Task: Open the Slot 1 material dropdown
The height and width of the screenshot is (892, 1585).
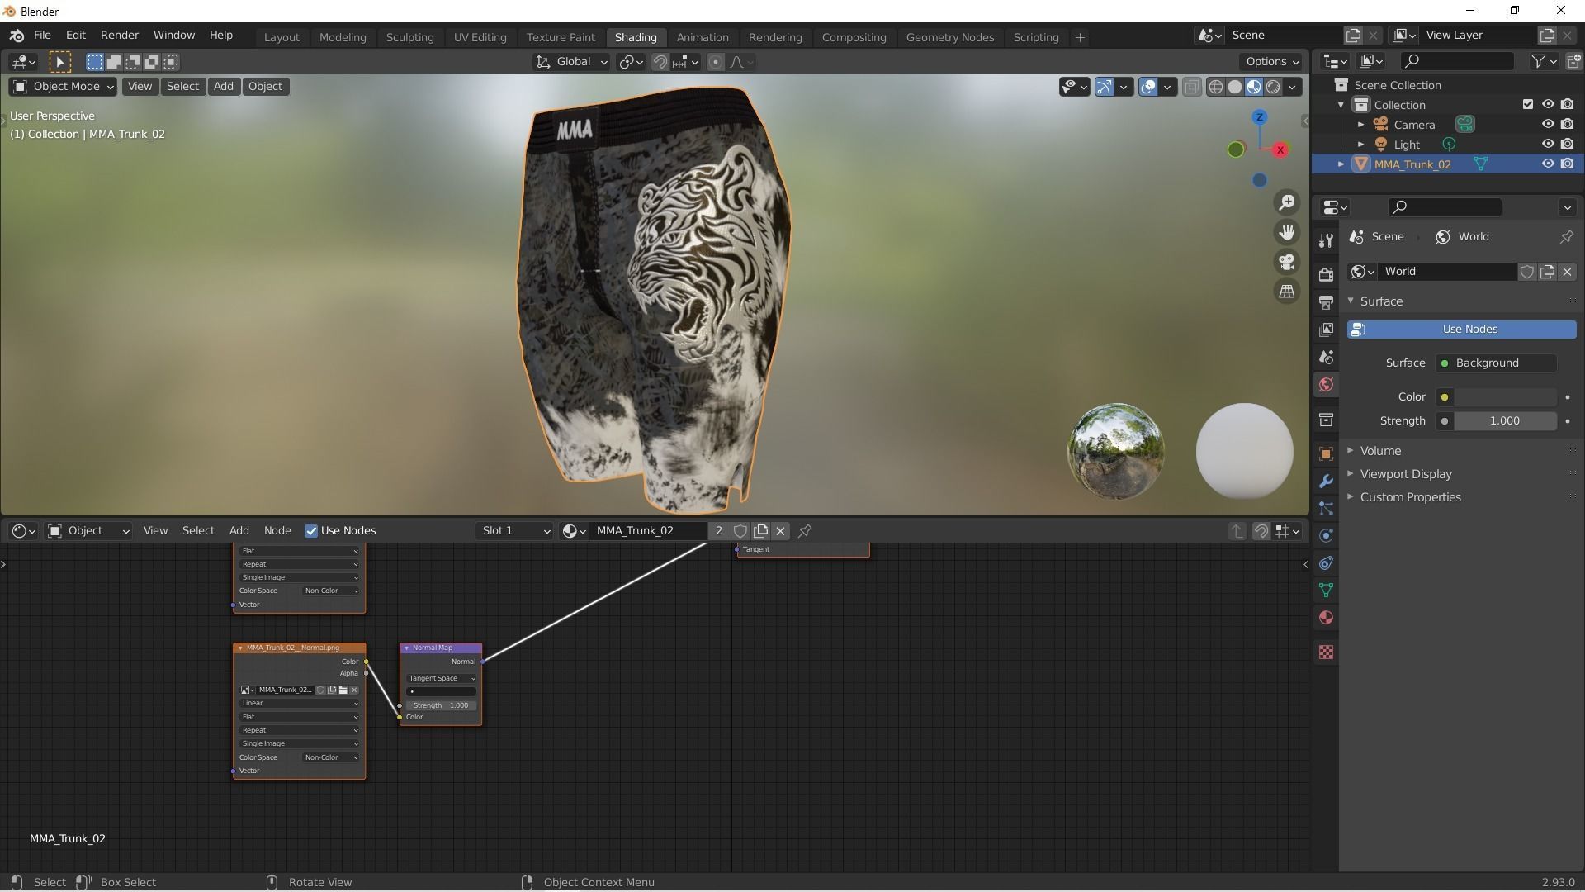Action: point(515,531)
